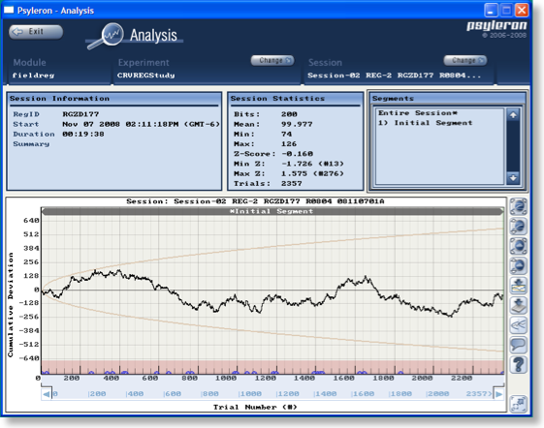544x428 pixels.
Task: Change the selected Session
Action: [465, 60]
